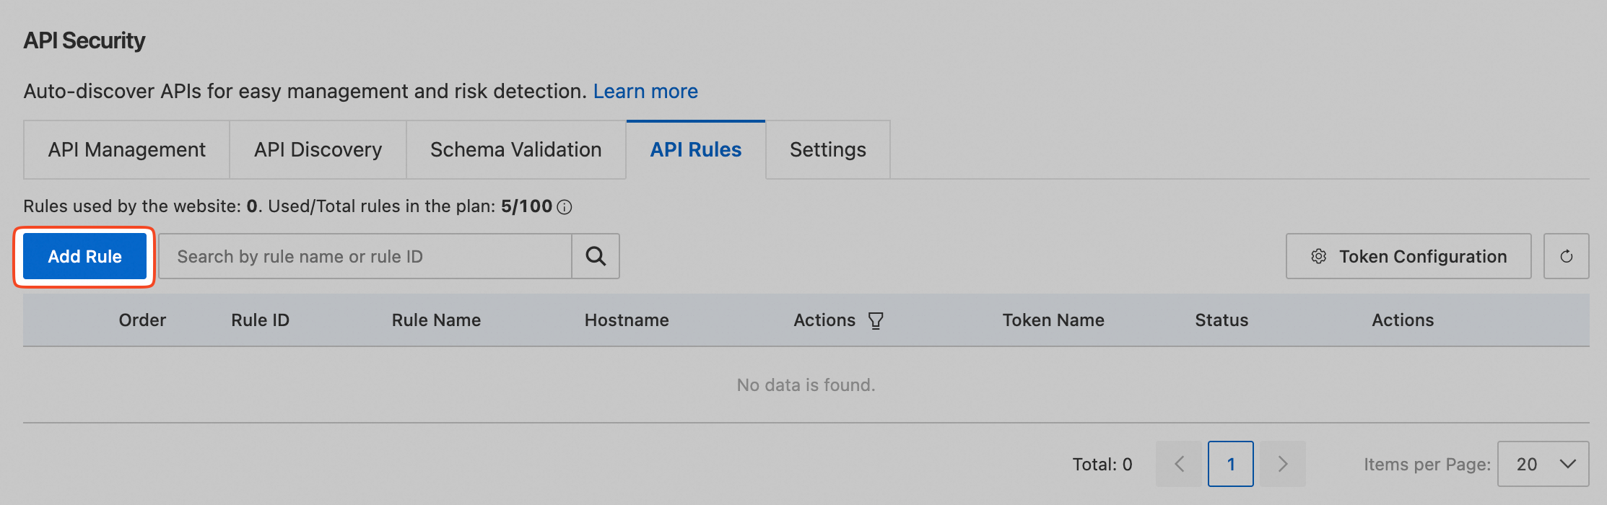Open the Items per Page dropdown
The width and height of the screenshot is (1607, 505).
[1543, 464]
